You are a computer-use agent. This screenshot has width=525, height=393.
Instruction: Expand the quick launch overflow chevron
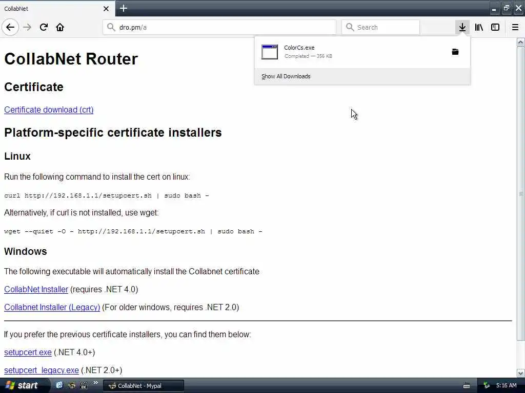(95, 383)
